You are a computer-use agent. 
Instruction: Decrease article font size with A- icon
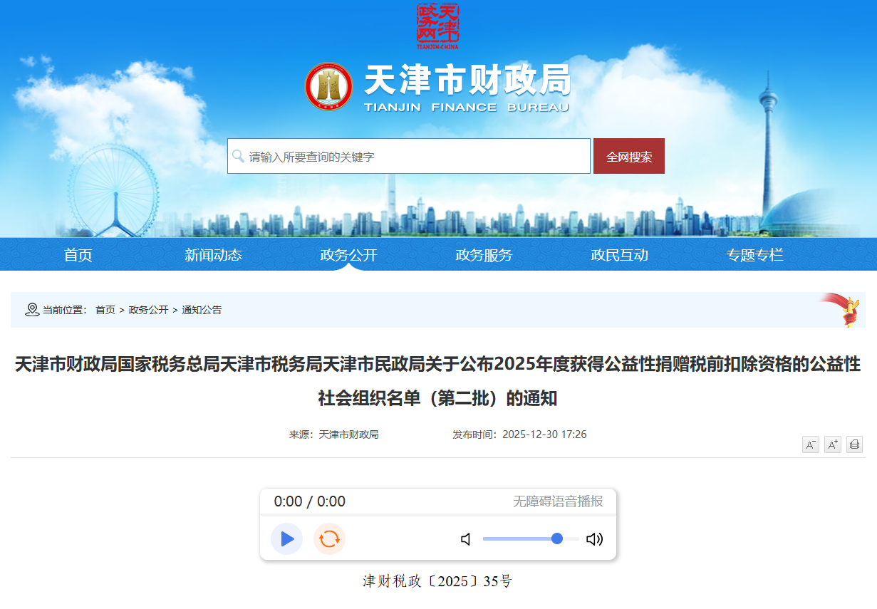[811, 444]
